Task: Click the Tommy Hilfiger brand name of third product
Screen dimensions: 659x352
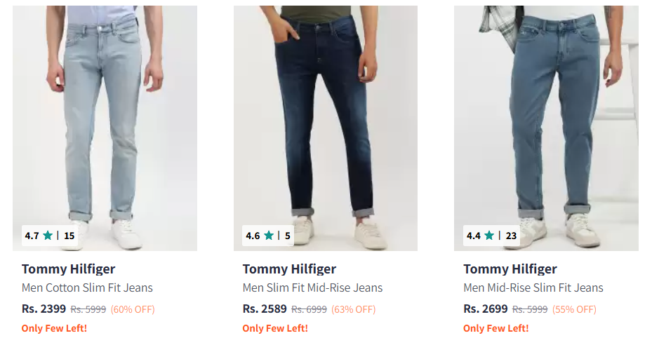Action: pos(510,269)
